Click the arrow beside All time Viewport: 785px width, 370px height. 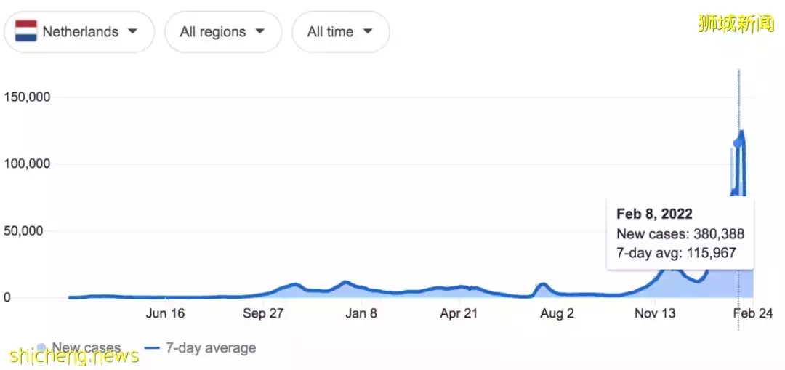tap(368, 31)
